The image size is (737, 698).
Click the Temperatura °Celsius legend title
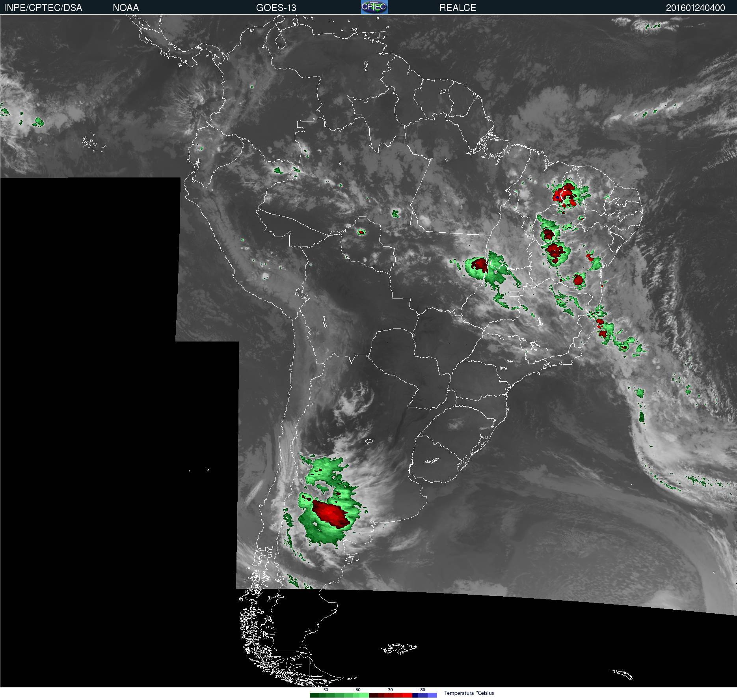coord(469,693)
